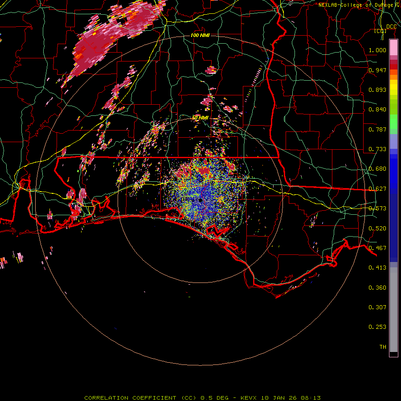The image size is (401, 401).
Task: Click the TH label at the scale bottom
Action: (383, 347)
